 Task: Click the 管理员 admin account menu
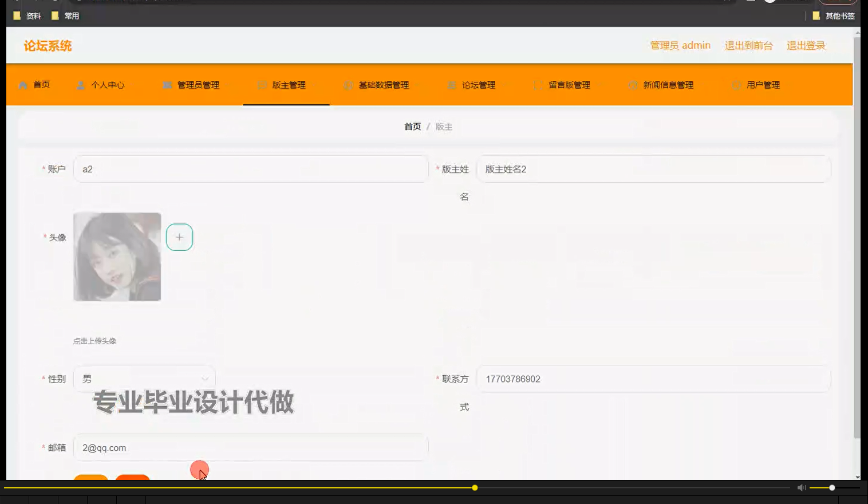pyautogui.click(x=680, y=45)
